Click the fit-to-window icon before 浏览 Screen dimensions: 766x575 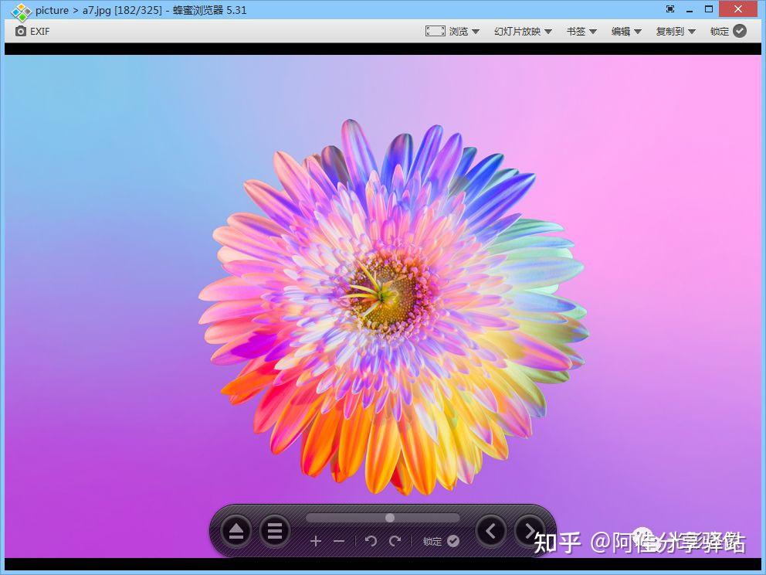pyautogui.click(x=435, y=31)
